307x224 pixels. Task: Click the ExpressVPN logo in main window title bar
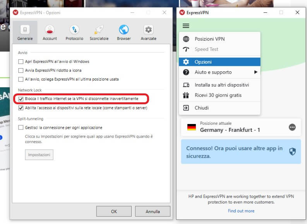[x=182, y=12]
